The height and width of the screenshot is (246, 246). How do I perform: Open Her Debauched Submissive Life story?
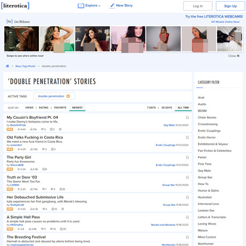[x=35, y=197]
